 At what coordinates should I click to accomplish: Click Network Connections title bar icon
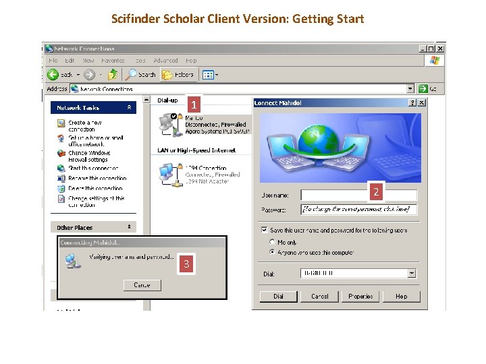tap(49, 49)
